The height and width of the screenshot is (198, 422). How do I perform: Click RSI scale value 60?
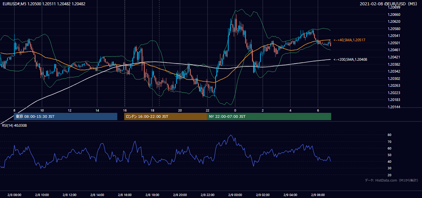coord(389,148)
